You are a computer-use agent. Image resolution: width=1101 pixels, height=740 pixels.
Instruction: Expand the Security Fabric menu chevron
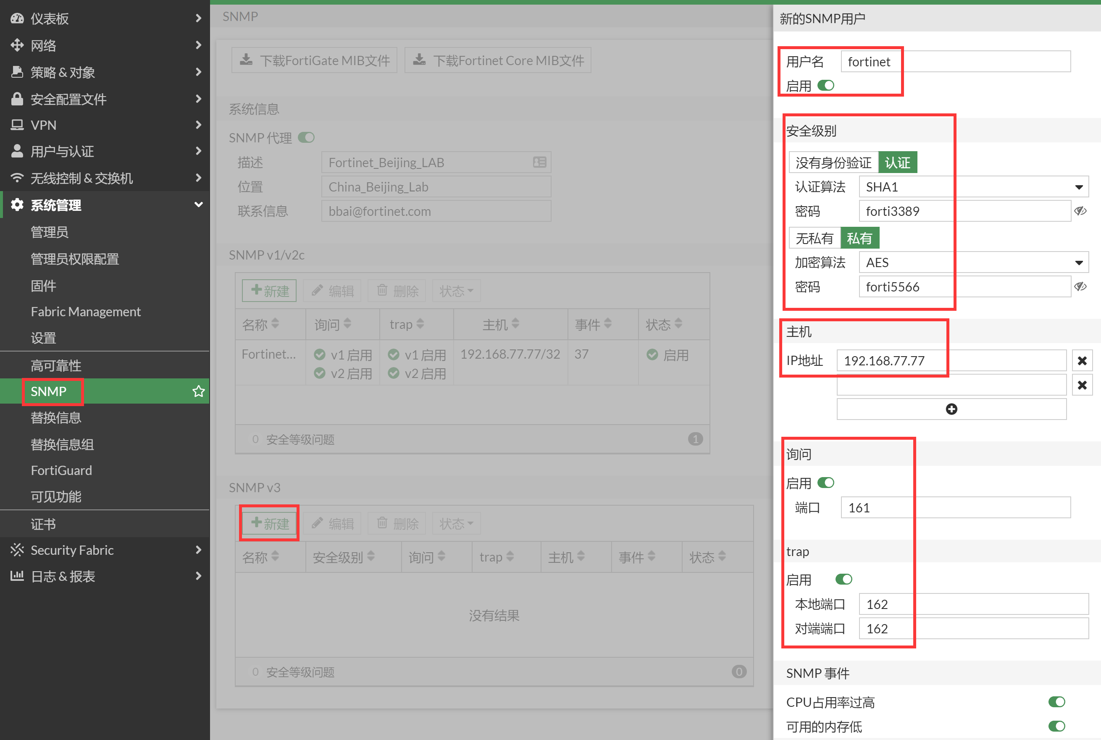pyautogui.click(x=199, y=550)
